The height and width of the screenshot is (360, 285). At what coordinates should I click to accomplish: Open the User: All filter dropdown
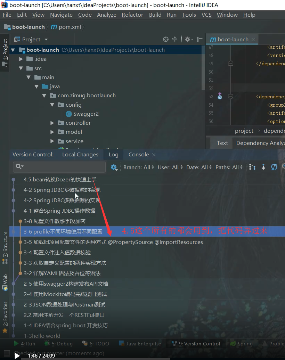tap(170, 167)
